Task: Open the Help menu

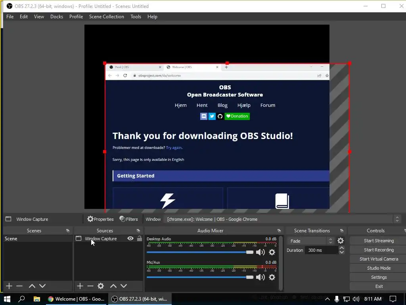Action: [x=152, y=17]
